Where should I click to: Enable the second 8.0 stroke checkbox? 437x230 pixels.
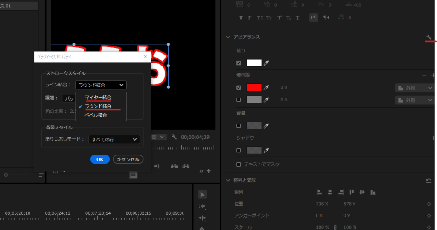tap(239, 100)
